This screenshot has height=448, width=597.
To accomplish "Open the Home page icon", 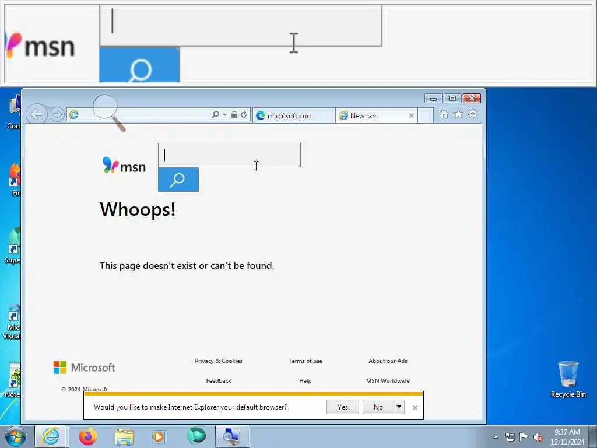I will point(444,114).
